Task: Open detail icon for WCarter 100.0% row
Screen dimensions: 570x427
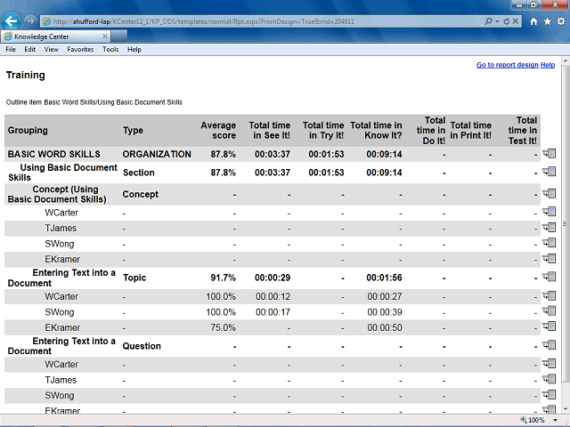Action: point(550,295)
